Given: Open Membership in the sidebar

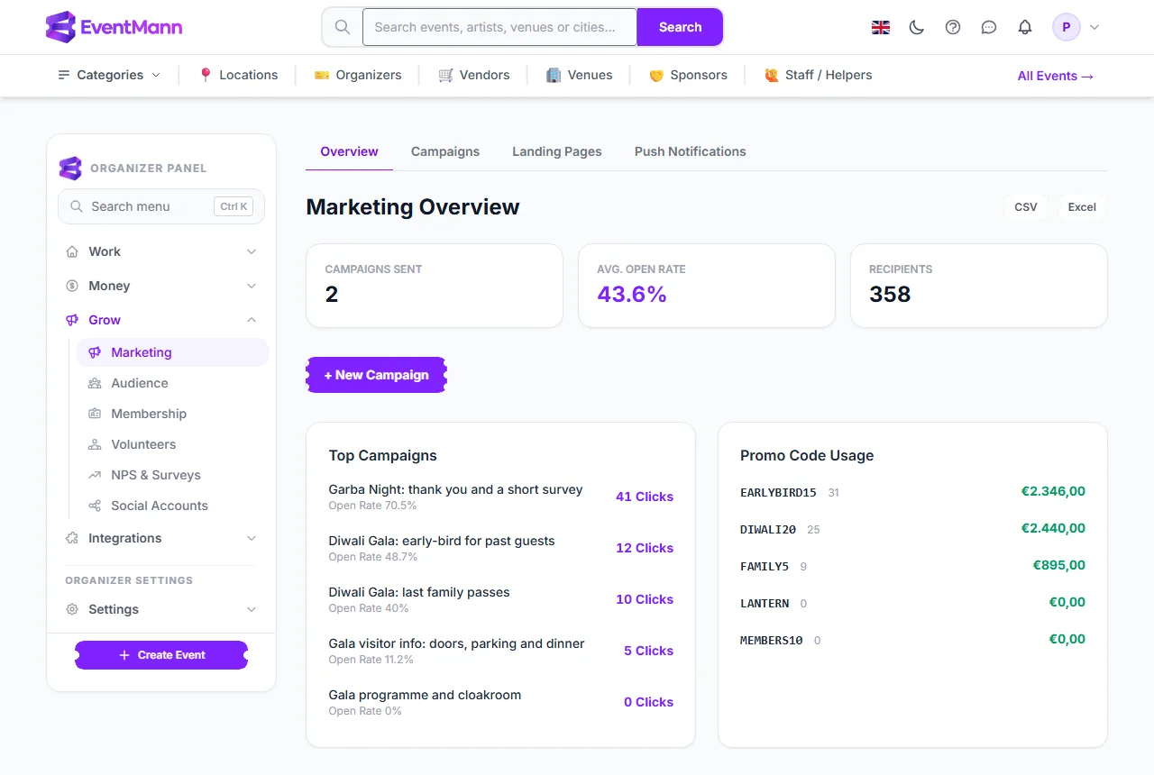Looking at the screenshot, I should tap(172, 414).
